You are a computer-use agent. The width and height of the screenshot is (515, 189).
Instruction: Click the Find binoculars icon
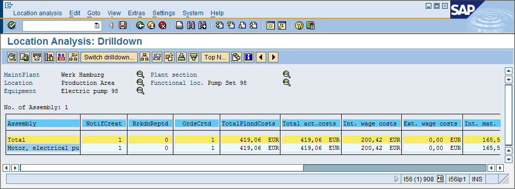(x=191, y=25)
